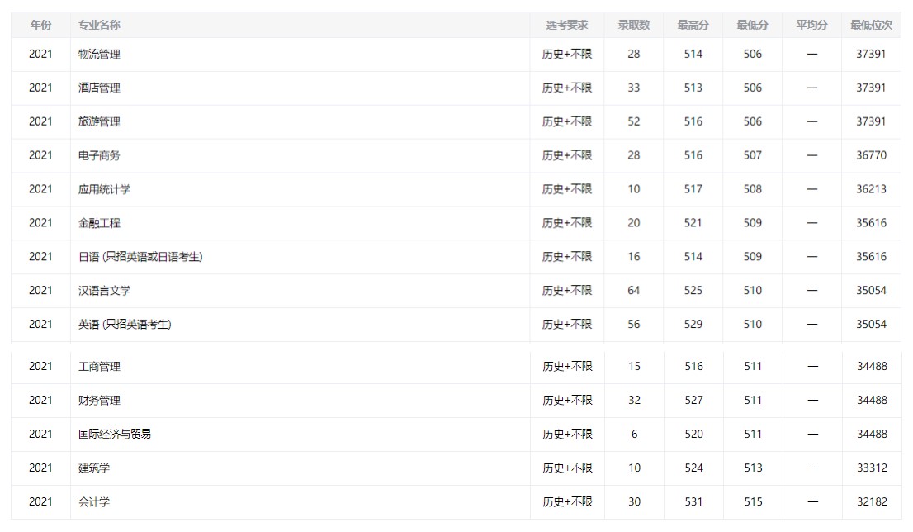Click the 会计学 major name

94,501
